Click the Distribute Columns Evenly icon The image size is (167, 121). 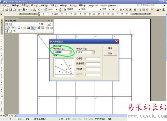[42, 28]
